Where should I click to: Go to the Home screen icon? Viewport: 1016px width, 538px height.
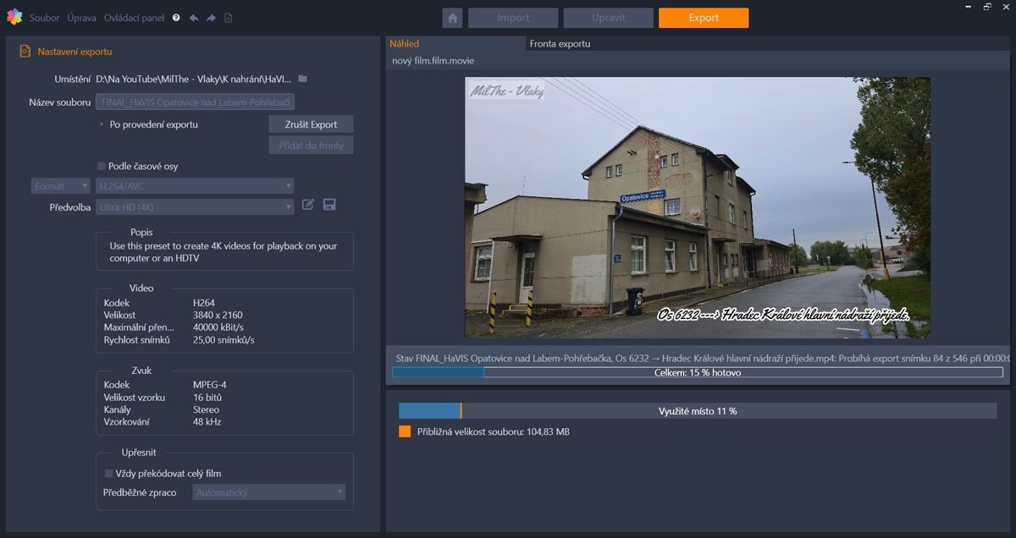[452, 18]
